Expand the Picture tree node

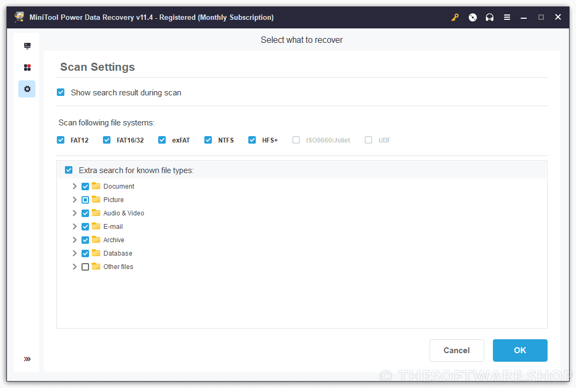(x=75, y=200)
